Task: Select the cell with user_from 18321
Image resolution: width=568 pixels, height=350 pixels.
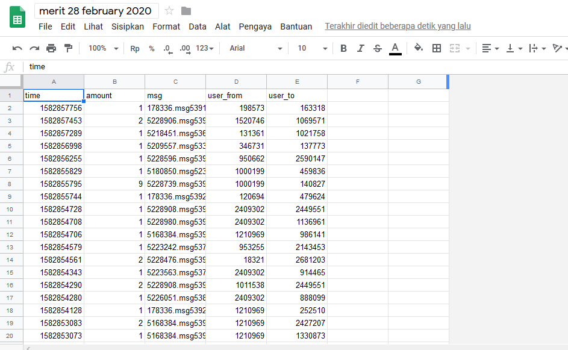Action: click(x=236, y=260)
